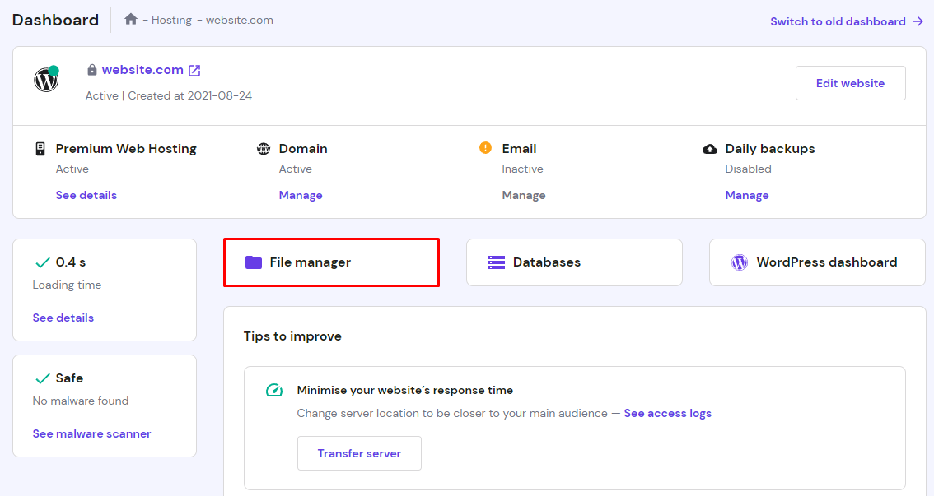This screenshot has height=496, width=934.
Task: Open website.com via the external link icon
Action: click(194, 69)
